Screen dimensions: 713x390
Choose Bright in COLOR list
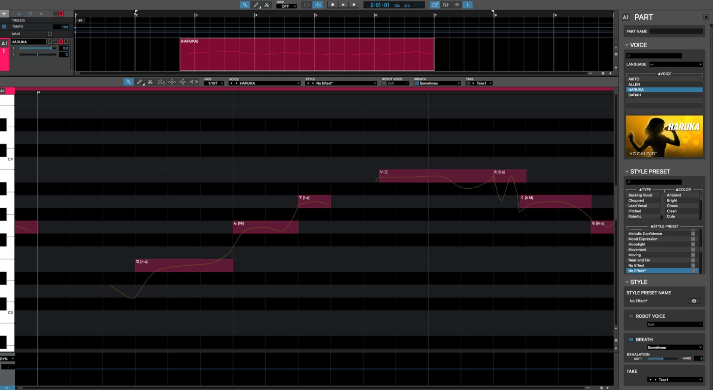click(682, 200)
